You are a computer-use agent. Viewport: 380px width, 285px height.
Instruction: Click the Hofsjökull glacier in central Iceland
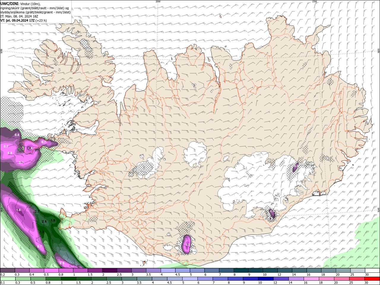(195, 154)
